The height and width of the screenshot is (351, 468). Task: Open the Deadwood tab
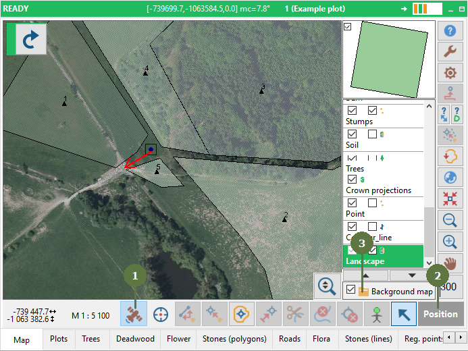tap(135, 339)
